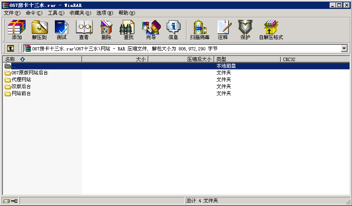352x206 pixels.
Task: Select the 网站前台 folder
Action: (21, 93)
